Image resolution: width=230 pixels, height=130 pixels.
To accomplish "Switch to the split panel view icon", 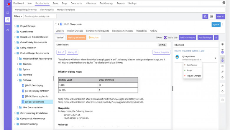I will (x=211, y=17).
